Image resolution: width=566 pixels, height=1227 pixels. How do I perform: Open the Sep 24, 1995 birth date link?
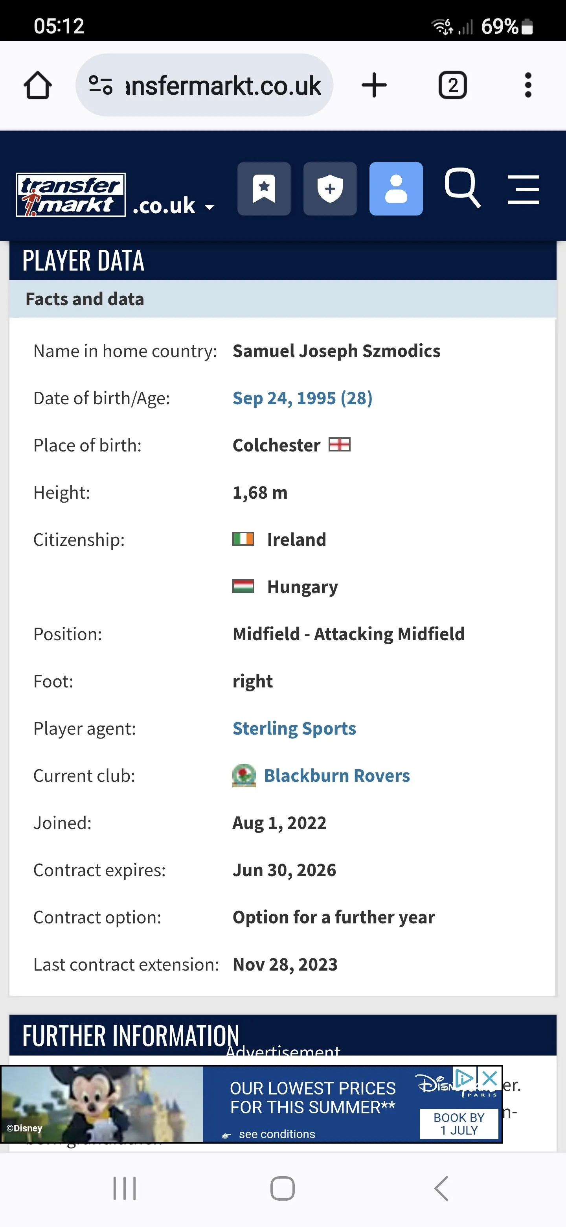tap(302, 398)
